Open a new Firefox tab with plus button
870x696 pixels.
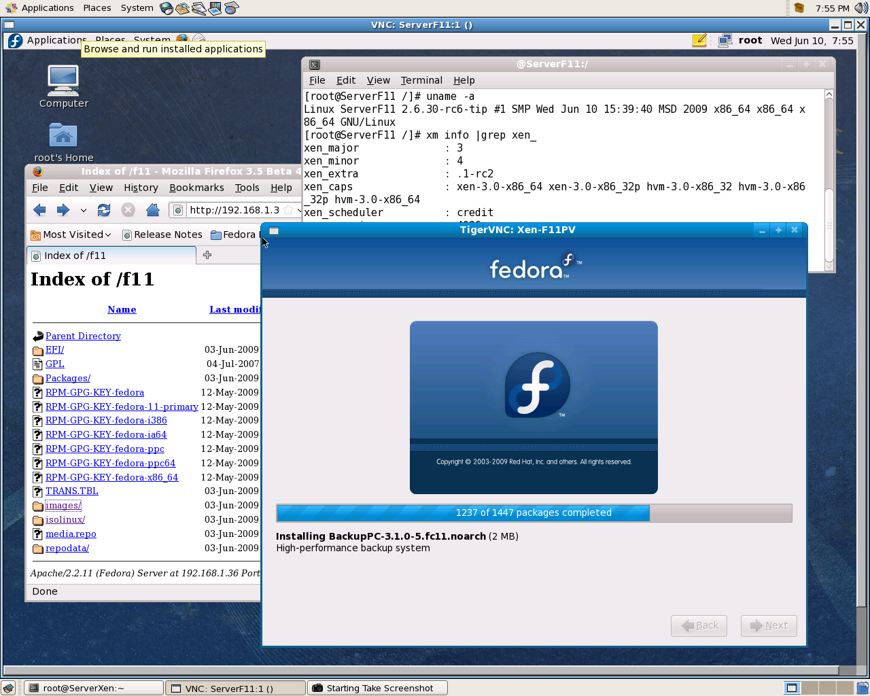pos(207,255)
